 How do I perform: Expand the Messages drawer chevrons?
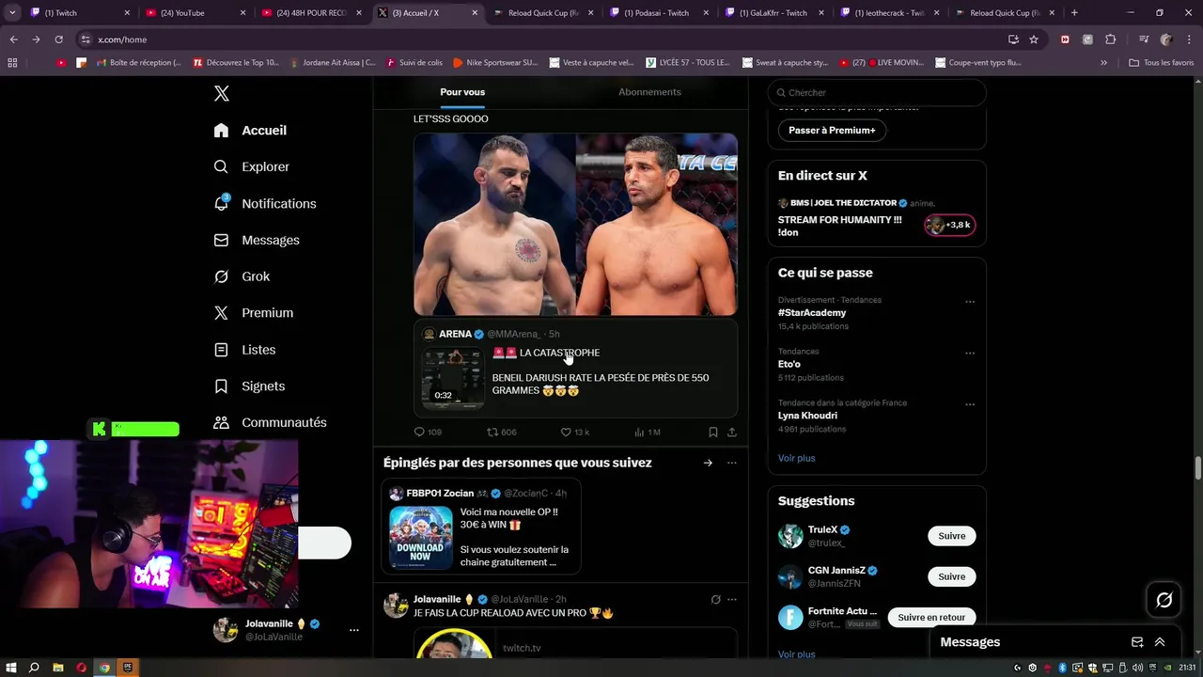(1160, 642)
